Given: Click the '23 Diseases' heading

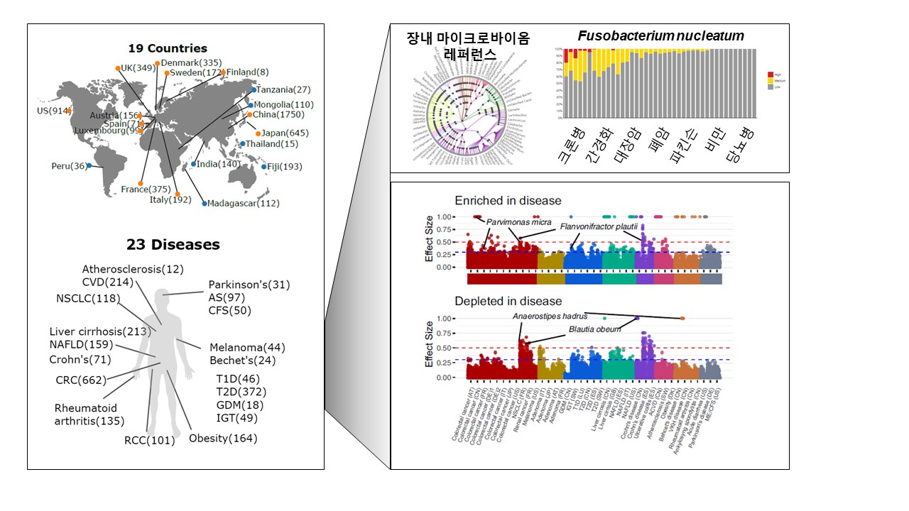Looking at the screenshot, I should tap(173, 245).
